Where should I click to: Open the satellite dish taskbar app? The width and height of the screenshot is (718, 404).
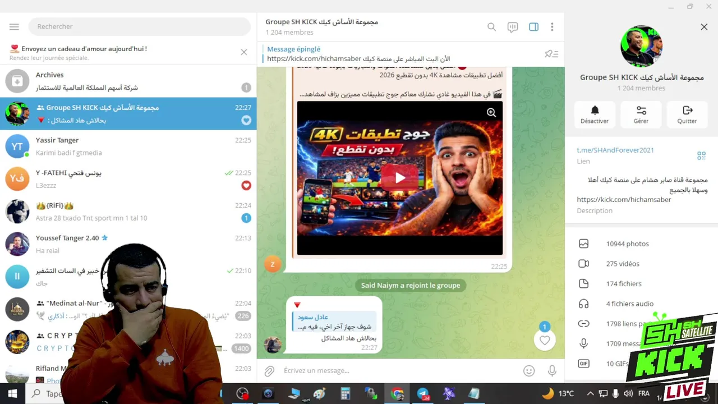click(x=449, y=393)
